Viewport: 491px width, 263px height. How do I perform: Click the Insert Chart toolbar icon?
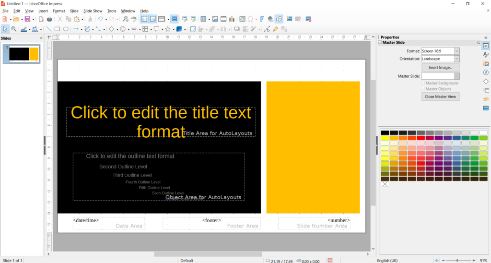[232, 19]
